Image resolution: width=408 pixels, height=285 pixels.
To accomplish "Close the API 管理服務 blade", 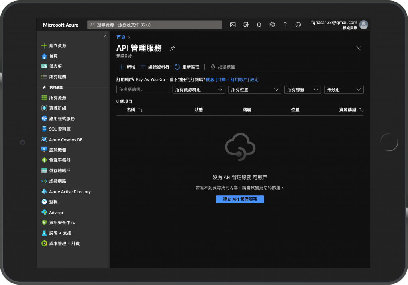I will pos(358,48).
